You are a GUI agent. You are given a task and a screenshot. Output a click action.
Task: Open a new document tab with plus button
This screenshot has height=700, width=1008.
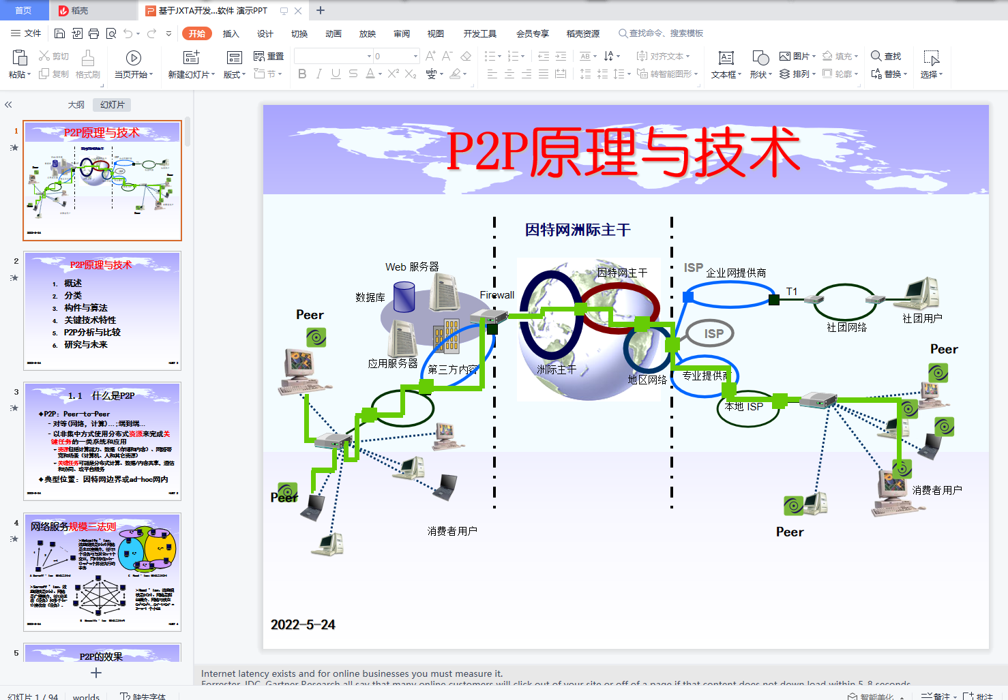[x=321, y=10]
